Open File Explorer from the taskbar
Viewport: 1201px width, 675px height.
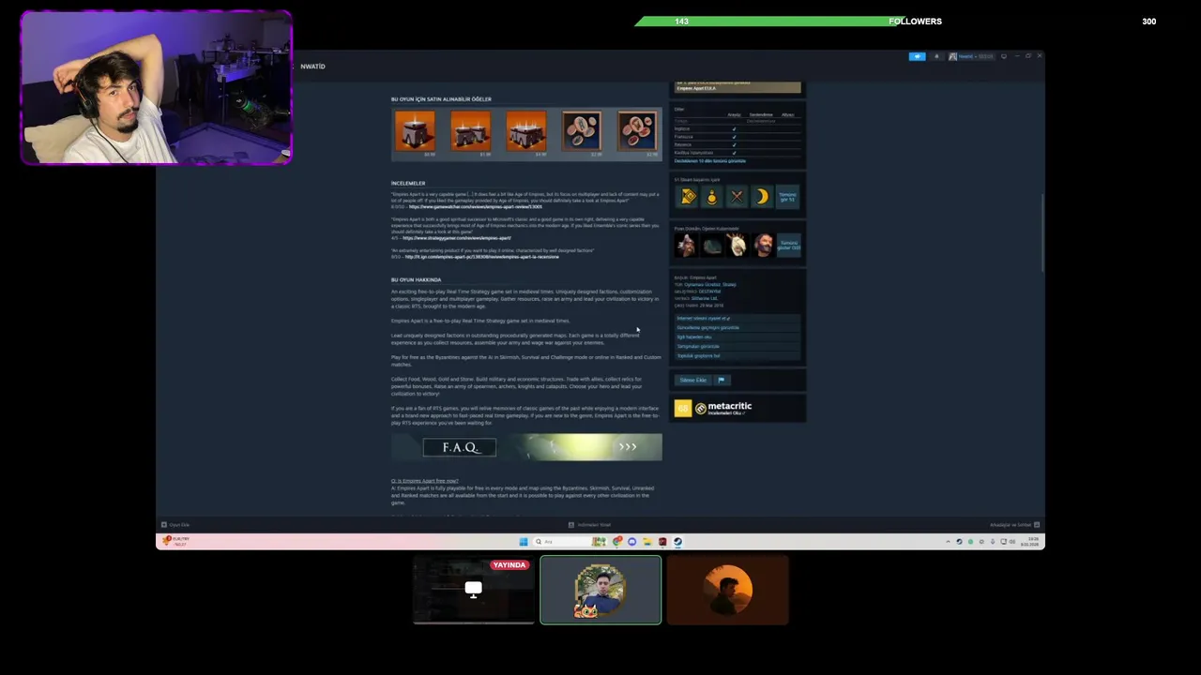(x=647, y=542)
